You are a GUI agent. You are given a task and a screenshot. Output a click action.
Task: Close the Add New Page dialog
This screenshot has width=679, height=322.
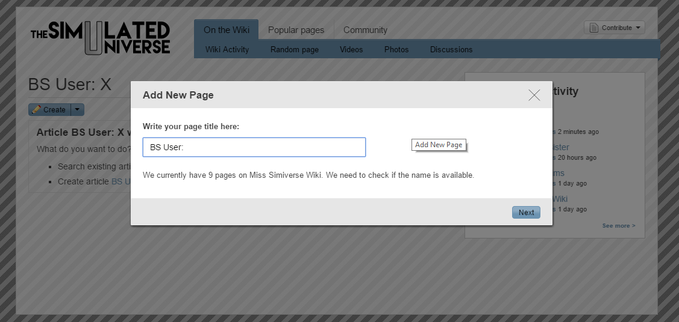tap(534, 95)
